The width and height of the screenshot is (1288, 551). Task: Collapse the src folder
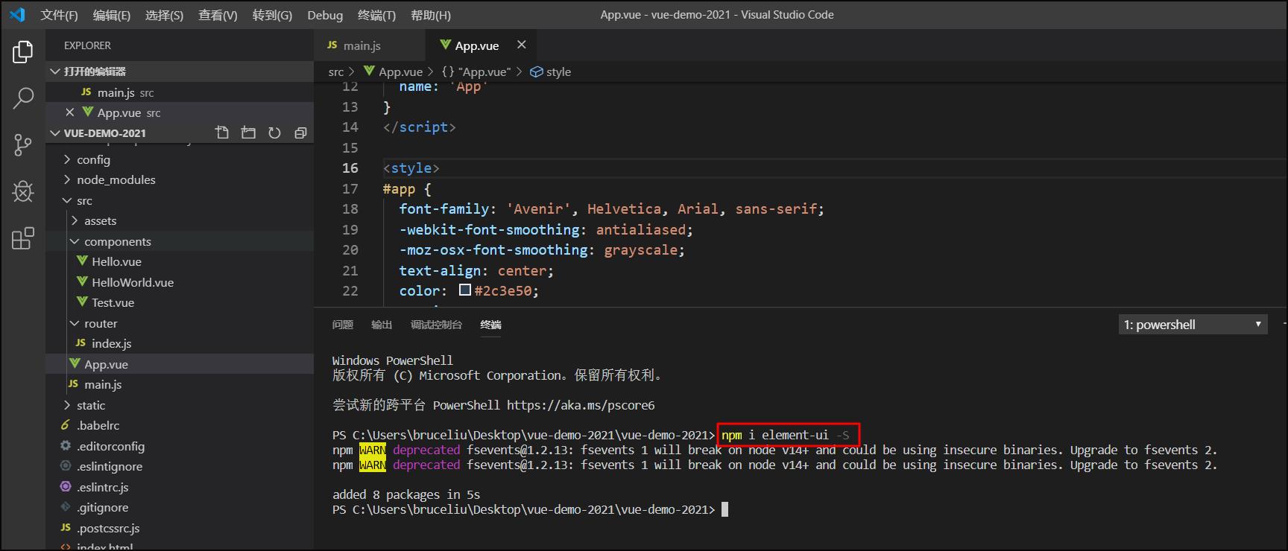pyautogui.click(x=68, y=200)
